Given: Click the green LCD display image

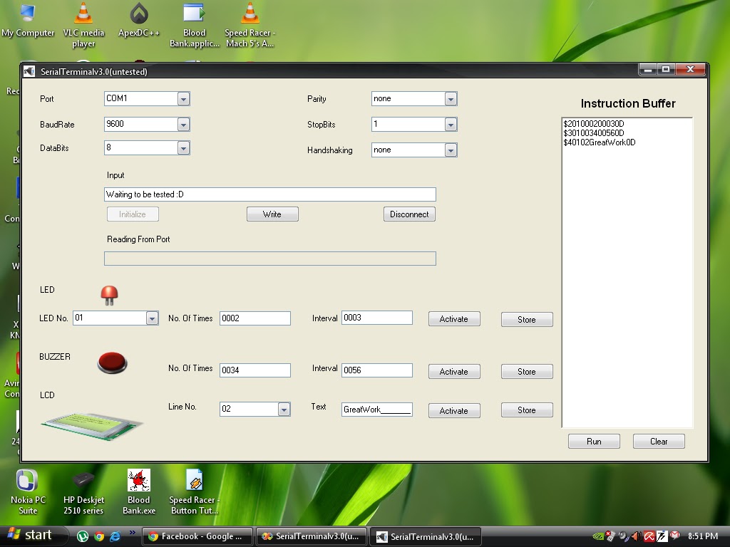Looking at the screenshot, I should [x=89, y=422].
